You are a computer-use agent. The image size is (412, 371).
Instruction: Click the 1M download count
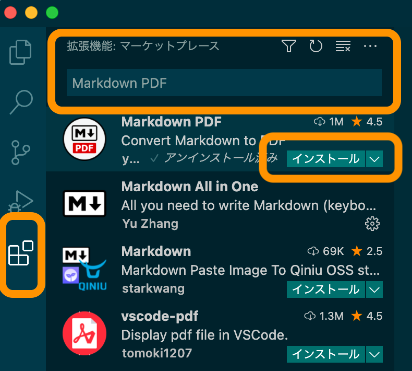click(x=329, y=122)
